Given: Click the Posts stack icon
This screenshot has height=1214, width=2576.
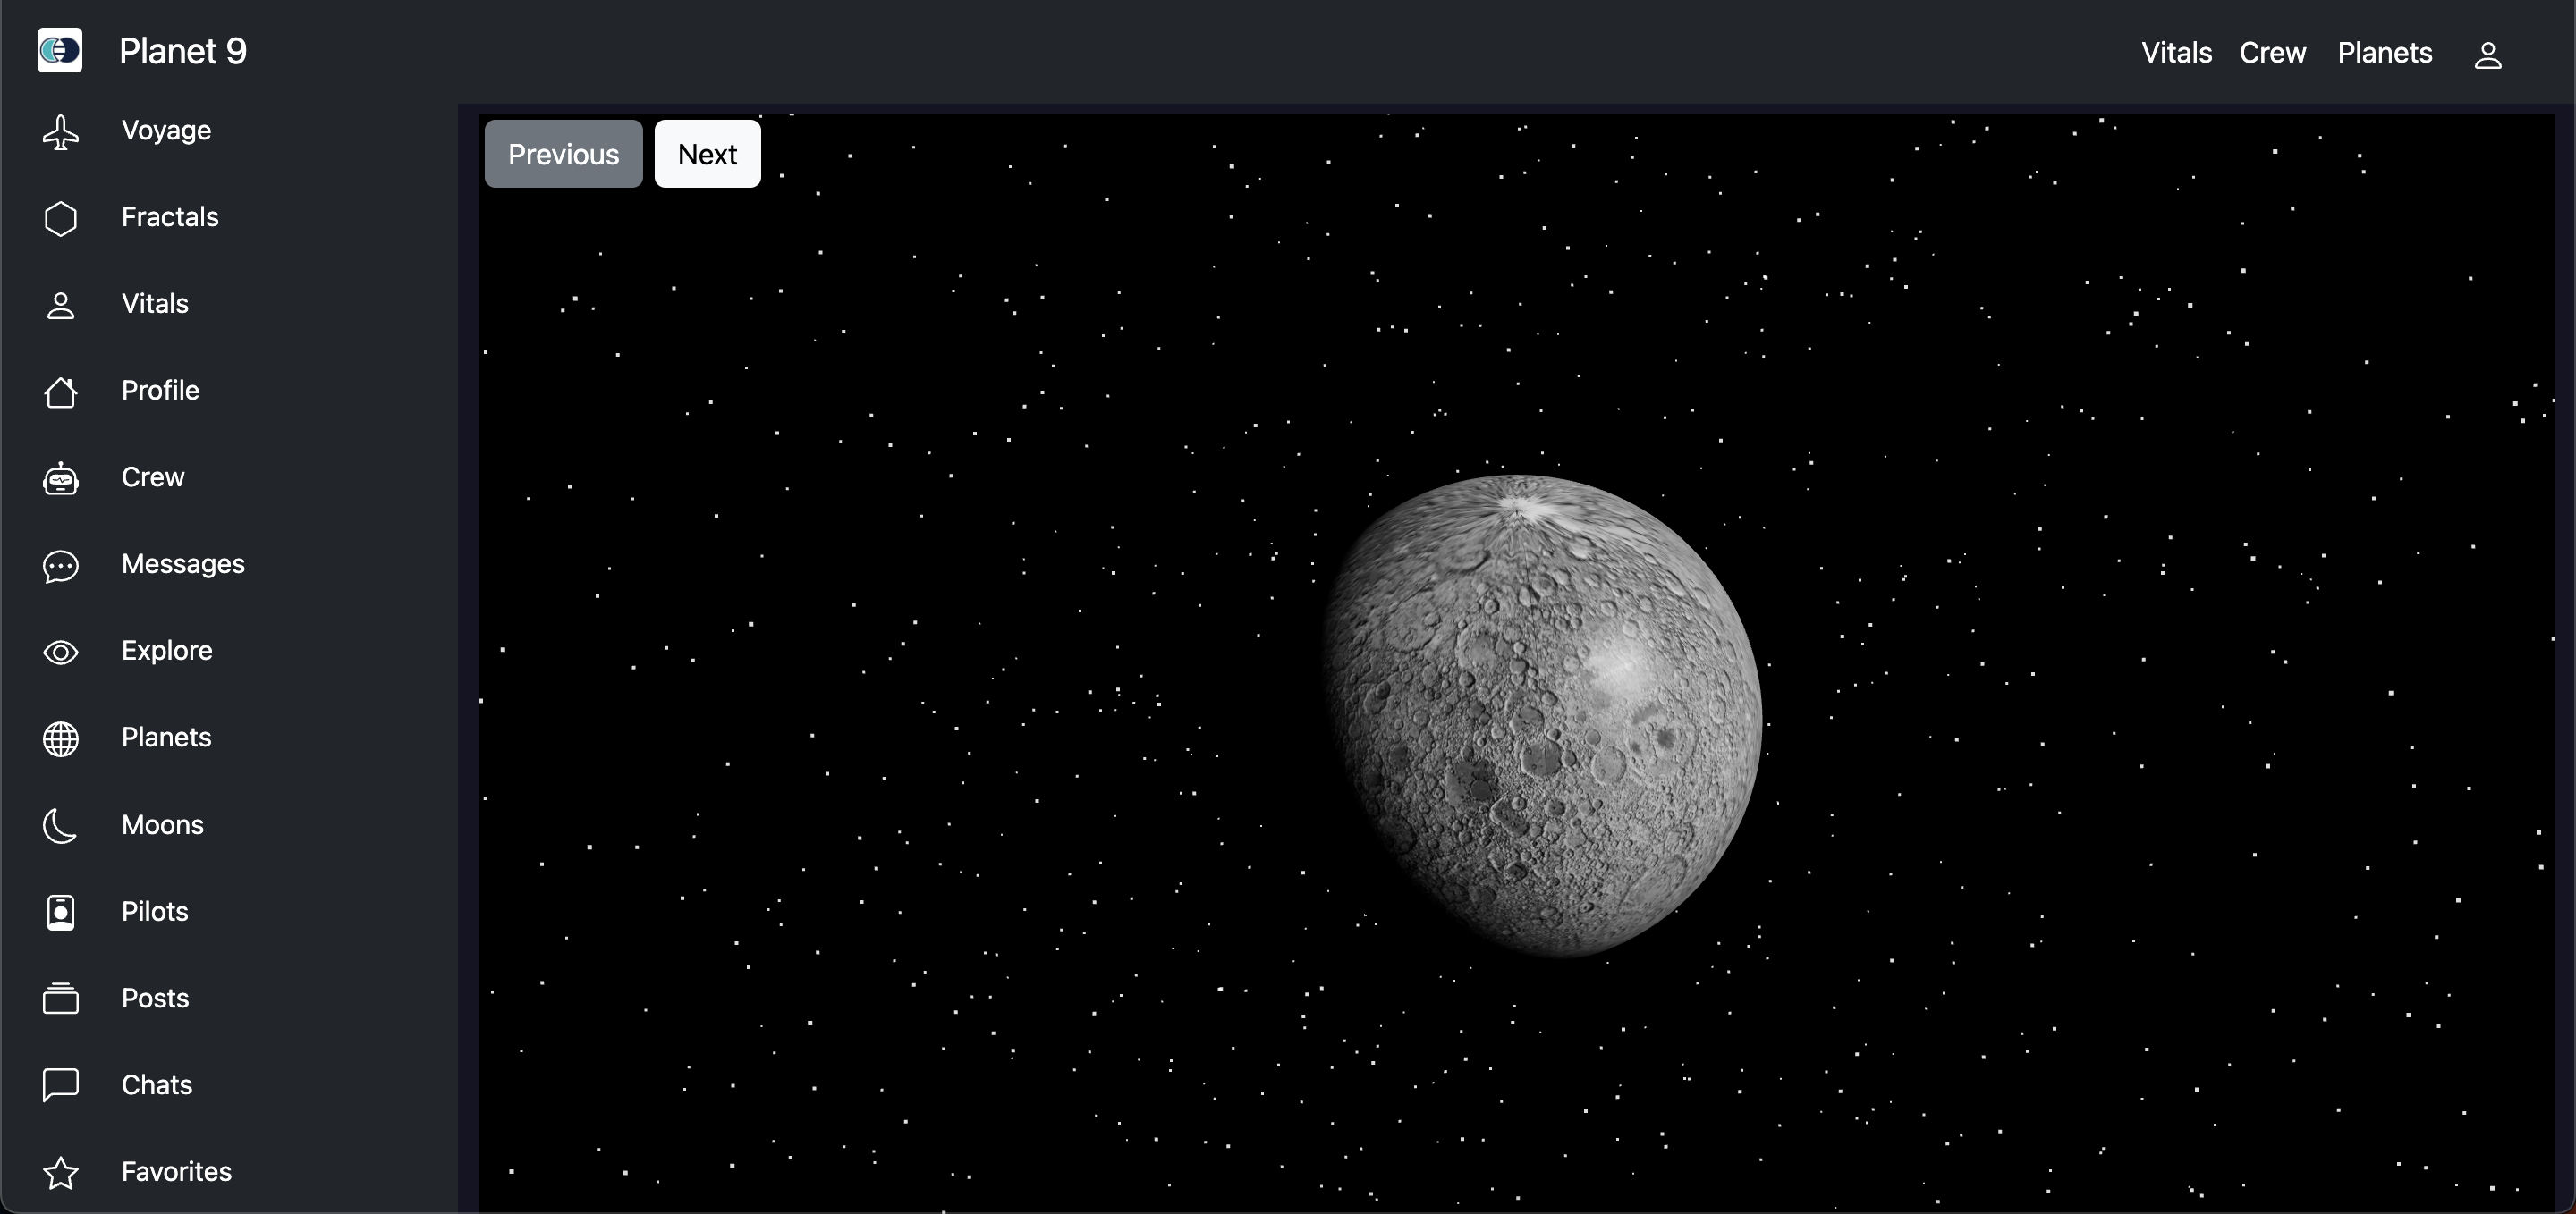Looking at the screenshot, I should (x=61, y=999).
